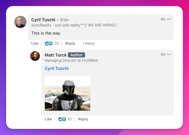Image resolution: width=189 pixels, height=135 pixels.
Task: View reaction icons on Cyril Tuschi's comment
Action: (49, 43)
